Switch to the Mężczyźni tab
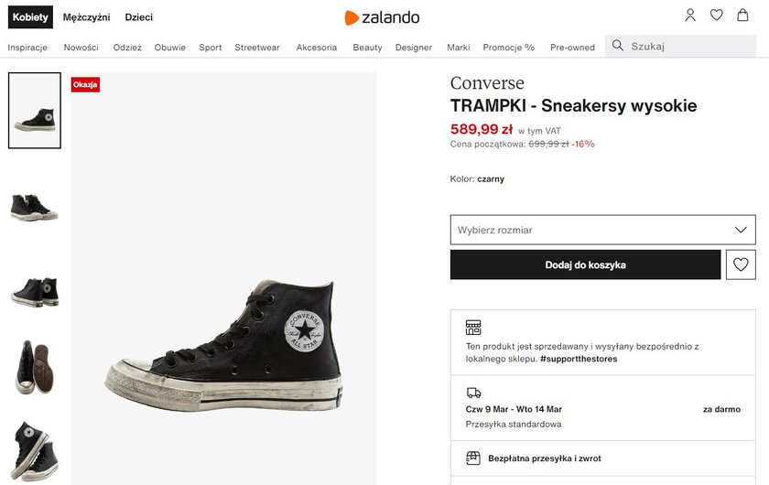The image size is (769, 485). pyautogui.click(x=86, y=17)
